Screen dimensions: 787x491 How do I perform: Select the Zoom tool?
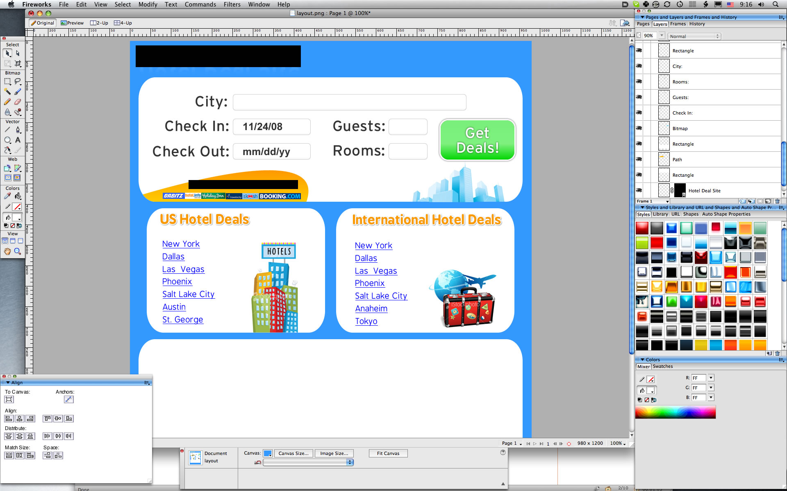(x=18, y=251)
